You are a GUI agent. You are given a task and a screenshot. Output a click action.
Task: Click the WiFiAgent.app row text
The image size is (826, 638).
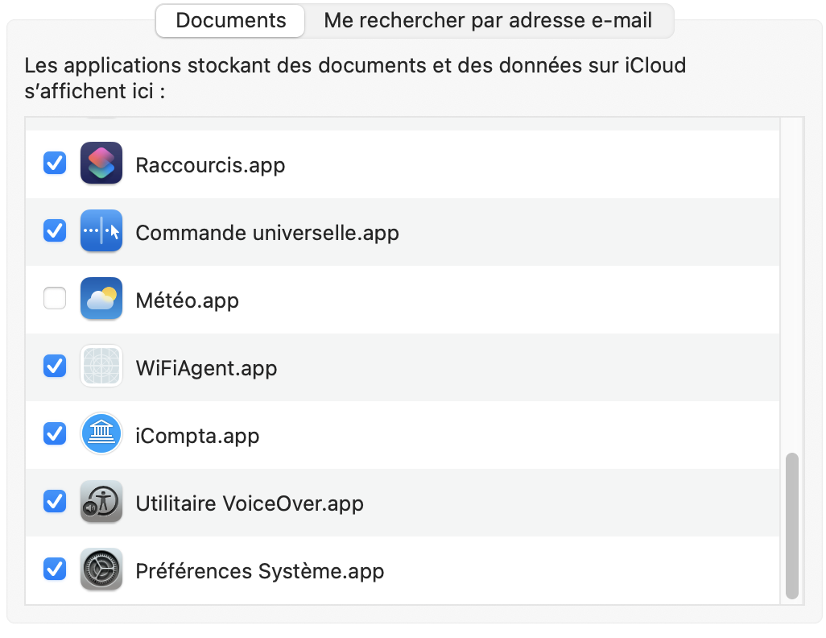point(206,368)
